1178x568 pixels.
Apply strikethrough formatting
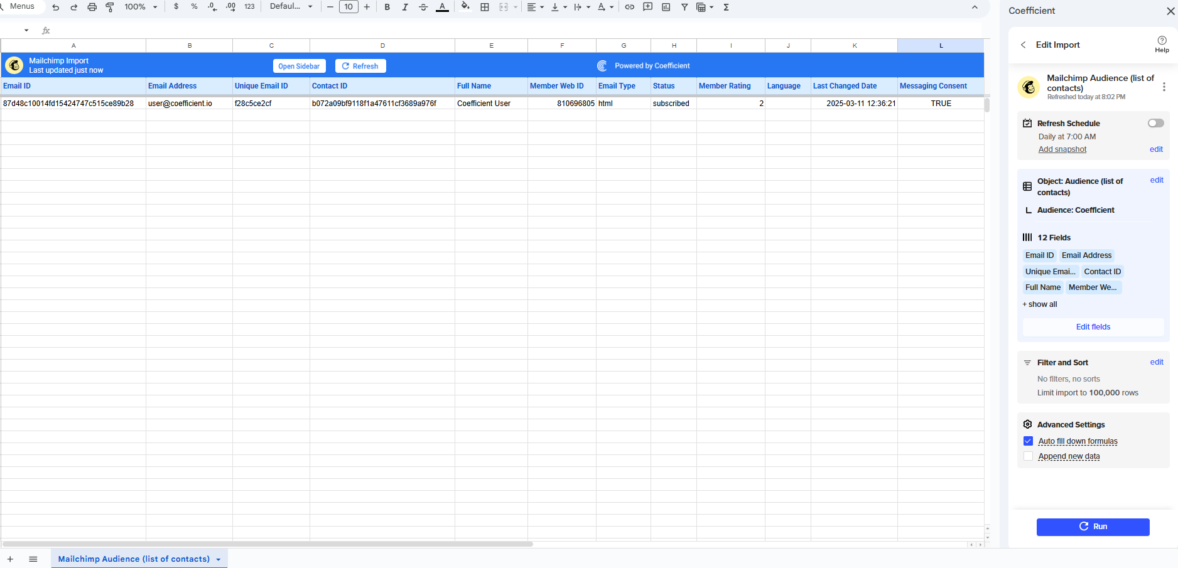(x=423, y=7)
